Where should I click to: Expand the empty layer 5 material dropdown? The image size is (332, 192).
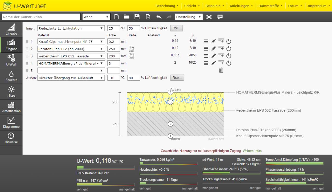71,70
